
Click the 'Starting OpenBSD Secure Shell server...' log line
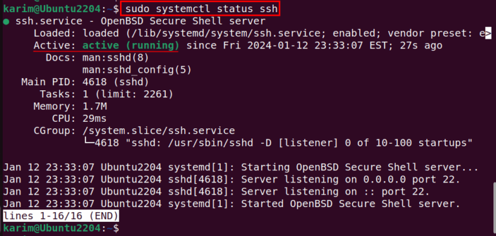(x=240, y=167)
